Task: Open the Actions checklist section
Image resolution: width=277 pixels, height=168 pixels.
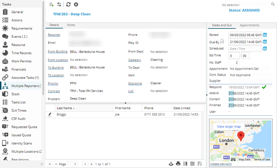Action: tap(17, 20)
